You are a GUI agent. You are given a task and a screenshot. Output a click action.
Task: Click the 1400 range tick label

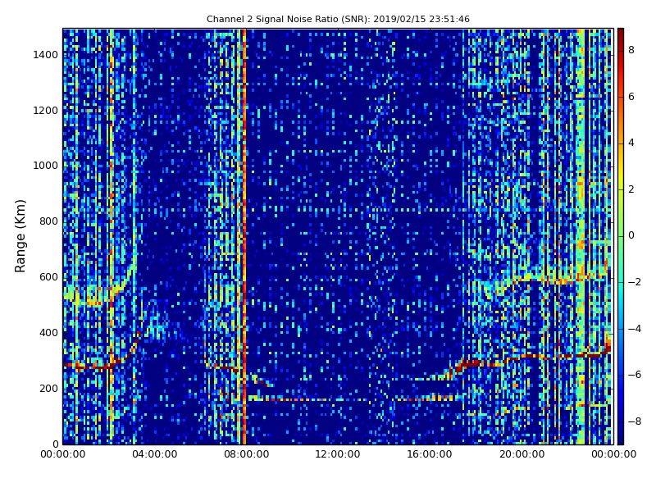46,55
